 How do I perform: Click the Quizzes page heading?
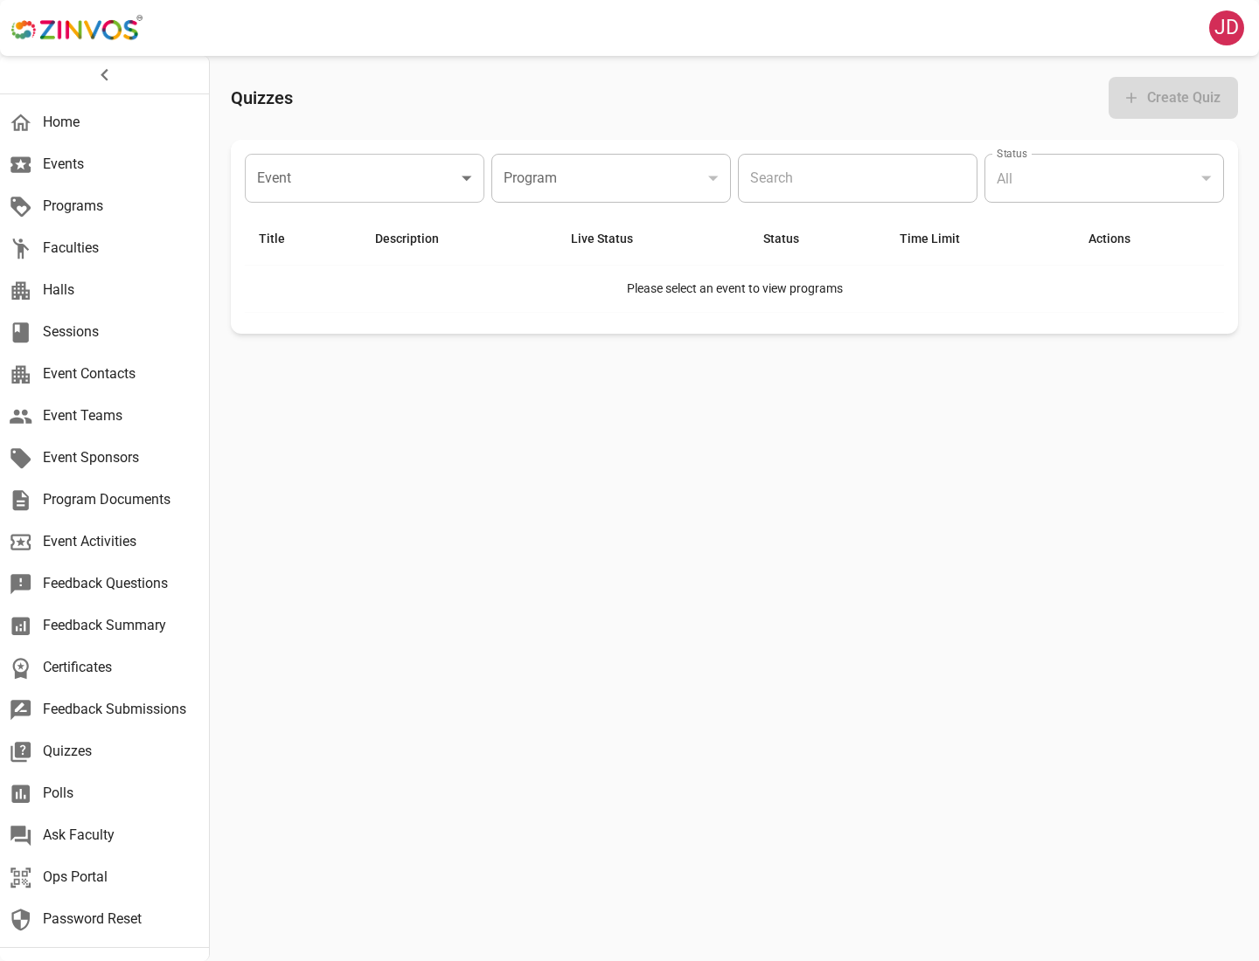(x=262, y=98)
